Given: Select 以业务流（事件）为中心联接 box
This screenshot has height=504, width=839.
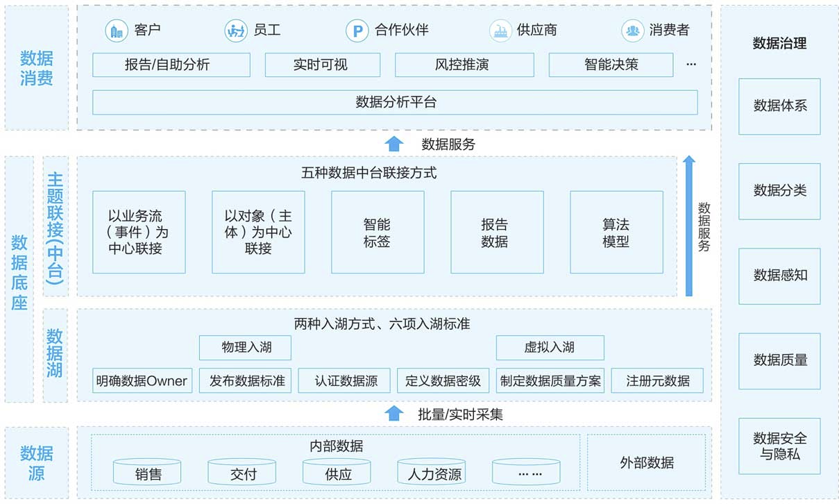Looking at the screenshot, I should [x=139, y=232].
